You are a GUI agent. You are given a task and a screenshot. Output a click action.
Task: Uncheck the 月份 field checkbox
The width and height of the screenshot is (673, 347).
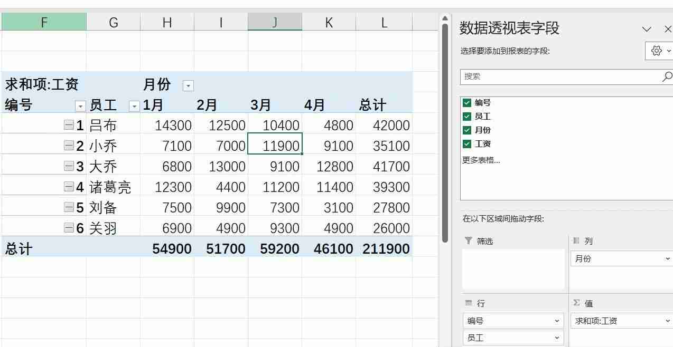pos(467,130)
